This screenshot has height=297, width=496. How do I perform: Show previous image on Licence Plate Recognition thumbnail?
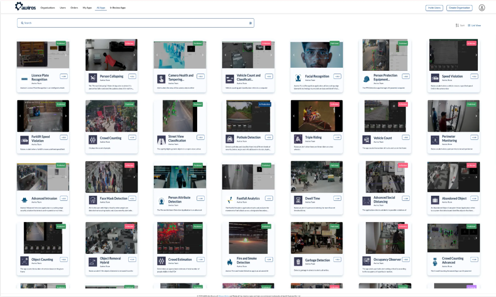point(20,55)
